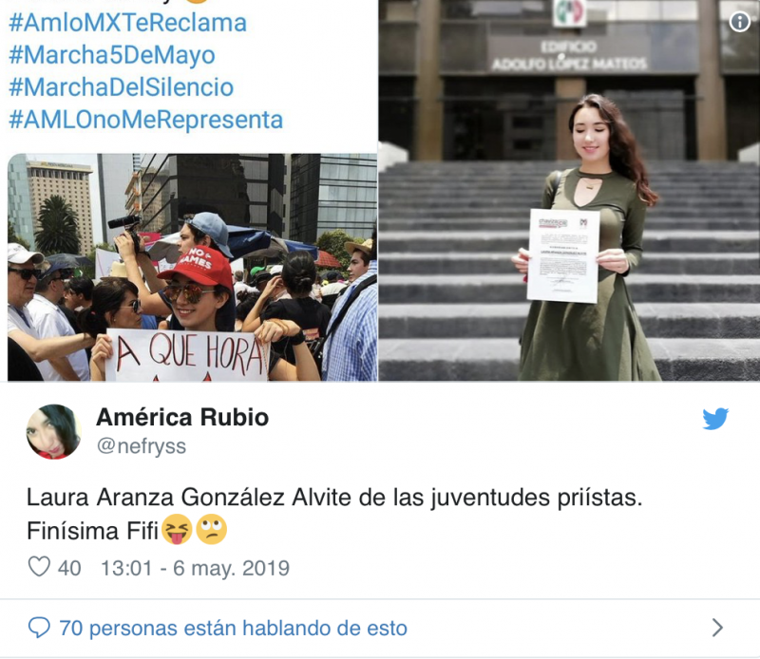The height and width of the screenshot is (659, 760).
Task: Open América Rubio's profile avatar
Action: pyautogui.click(x=53, y=432)
